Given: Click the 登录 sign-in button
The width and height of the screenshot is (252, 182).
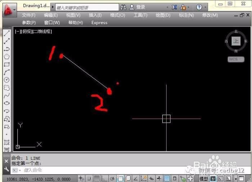Looking at the screenshot, I should click(x=141, y=7).
